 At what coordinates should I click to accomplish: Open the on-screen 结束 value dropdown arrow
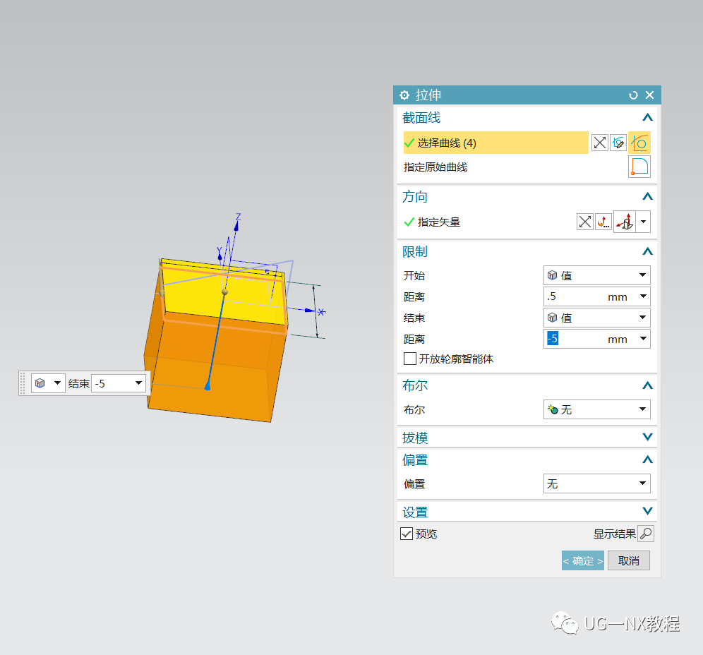click(138, 383)
